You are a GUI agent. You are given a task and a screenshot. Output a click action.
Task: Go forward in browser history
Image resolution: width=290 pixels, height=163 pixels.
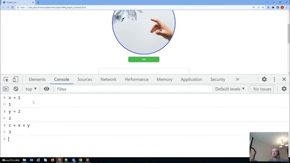coord(8,7)
